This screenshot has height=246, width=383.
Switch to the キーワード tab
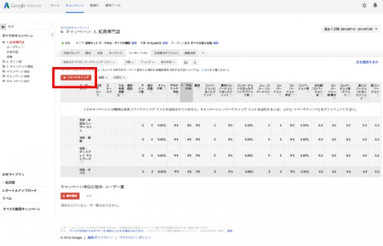point(116,53)
